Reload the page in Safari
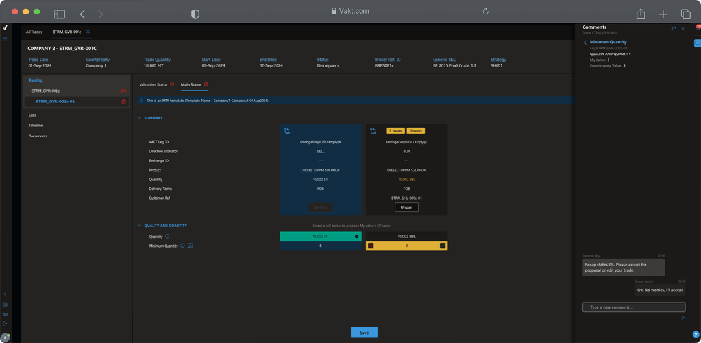This screenshot has width=701, height=343. point(485,11)
